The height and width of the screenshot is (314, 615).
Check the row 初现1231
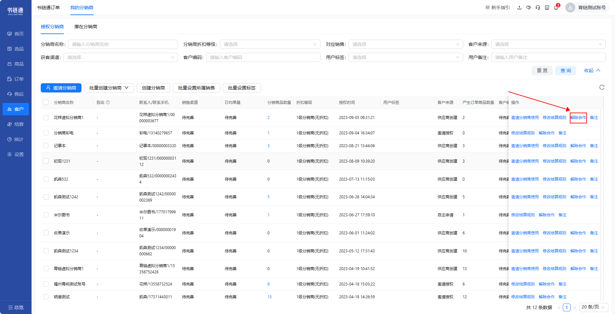tap(46, 161)
